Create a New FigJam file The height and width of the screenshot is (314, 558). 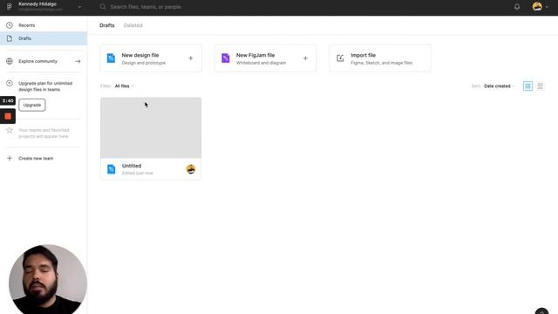pyautogui.click(x=265, y=58)
